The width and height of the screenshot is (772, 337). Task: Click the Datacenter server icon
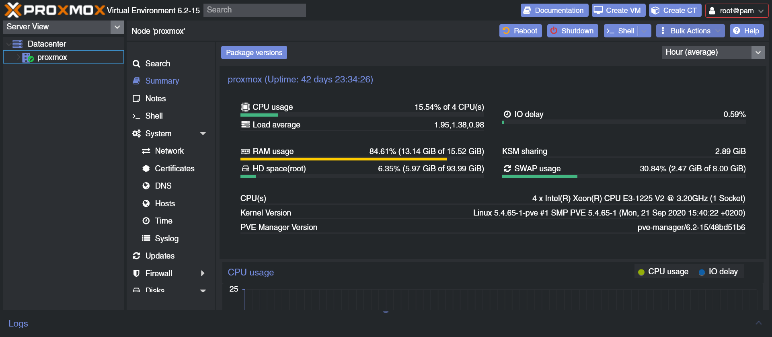click(18, 44)
